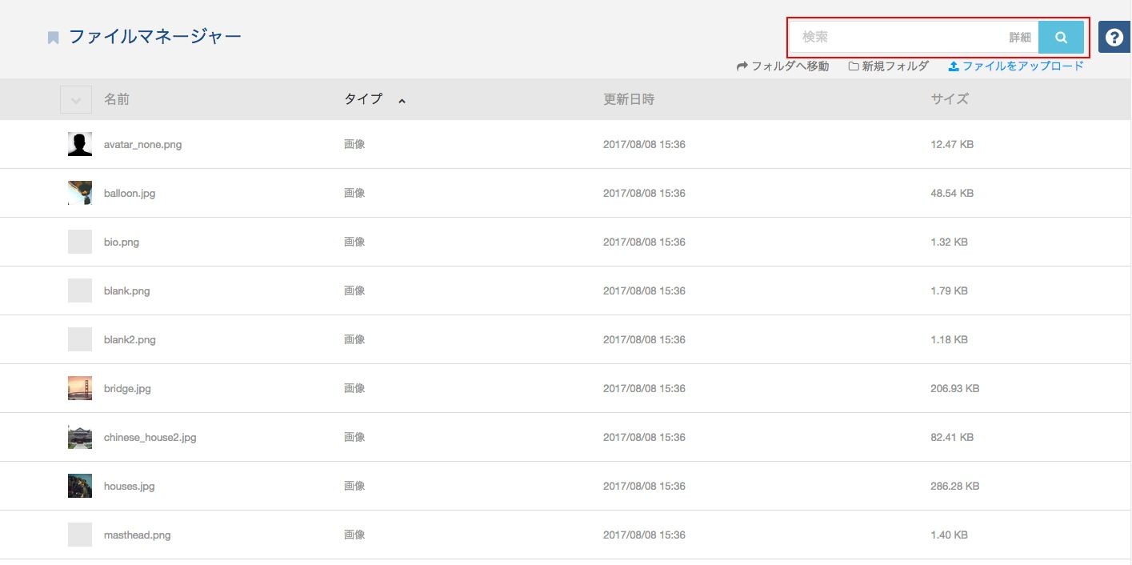Sort files by サイズ column
1132x565 pixels.
[x=950, y=99]
